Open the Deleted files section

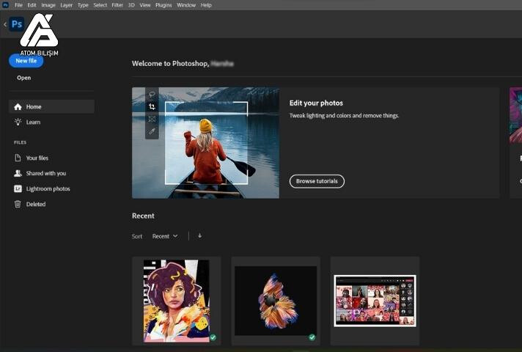(35, 205)
